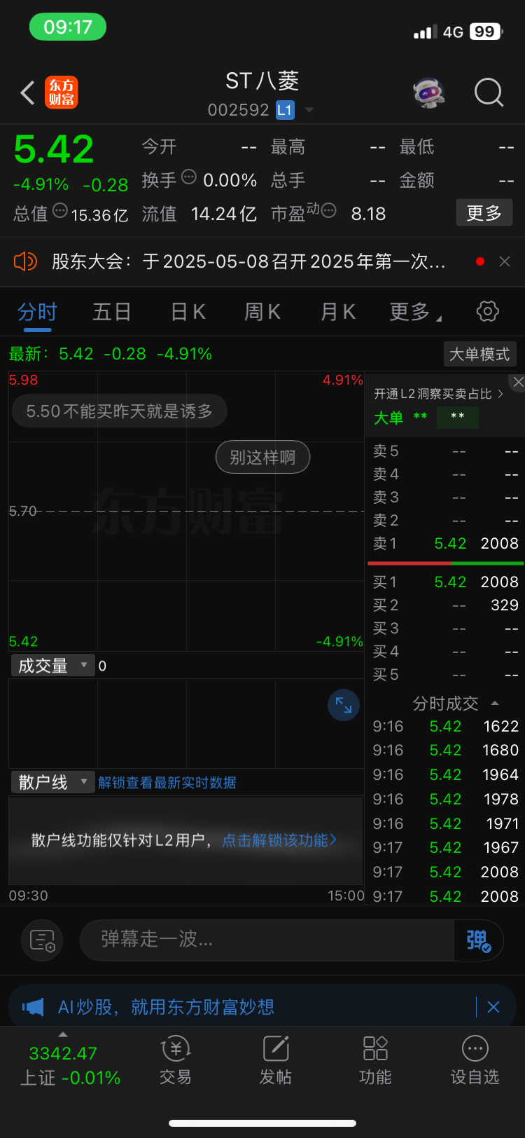The width and height of the screenshot is (525, 1138).
Task: Switch to the 月K chart tab
Action: point(338,312)
